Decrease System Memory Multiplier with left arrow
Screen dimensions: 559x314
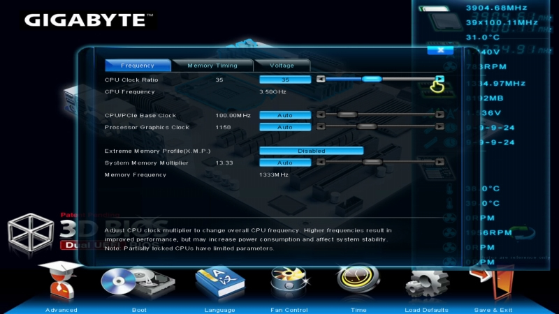click(321, 162)
